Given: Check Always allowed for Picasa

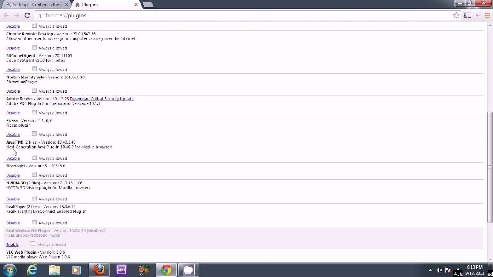Looking at the screenshot, I should 34,134.
